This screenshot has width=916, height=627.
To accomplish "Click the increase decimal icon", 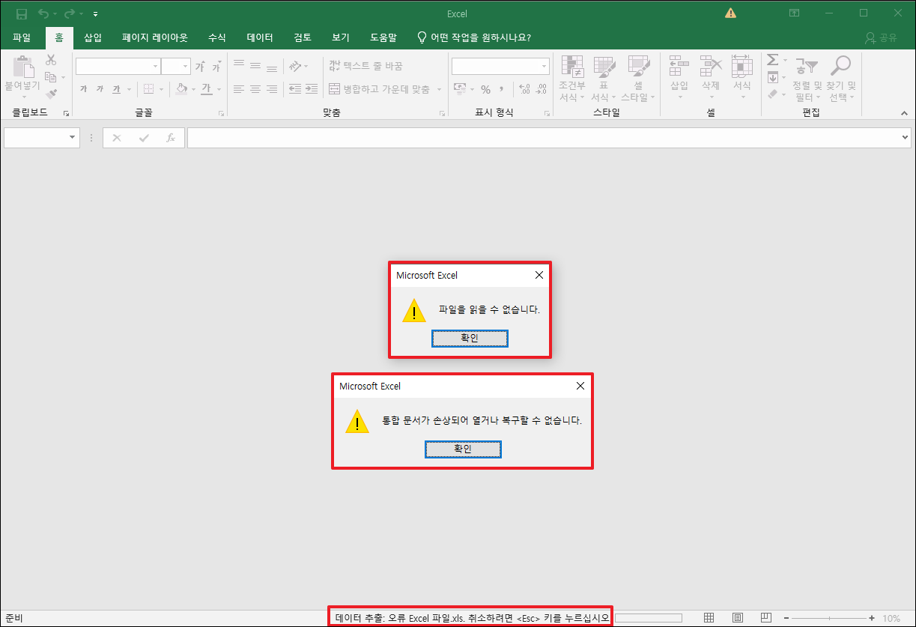I will 524,89.
